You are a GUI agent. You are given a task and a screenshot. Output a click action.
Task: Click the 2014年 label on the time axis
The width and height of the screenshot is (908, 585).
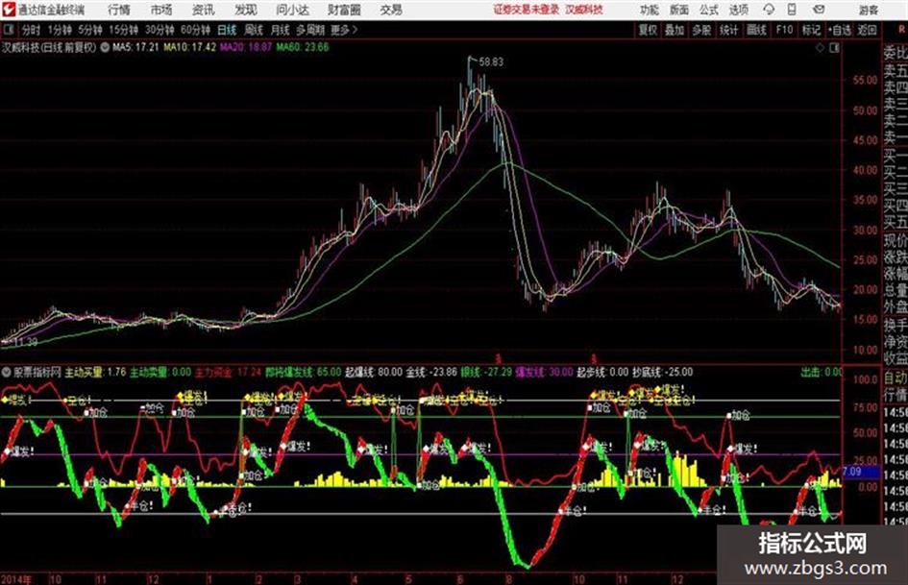click(x=16, y=579)
